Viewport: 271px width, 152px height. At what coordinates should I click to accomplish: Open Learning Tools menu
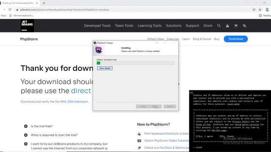(x=149, y=26)
